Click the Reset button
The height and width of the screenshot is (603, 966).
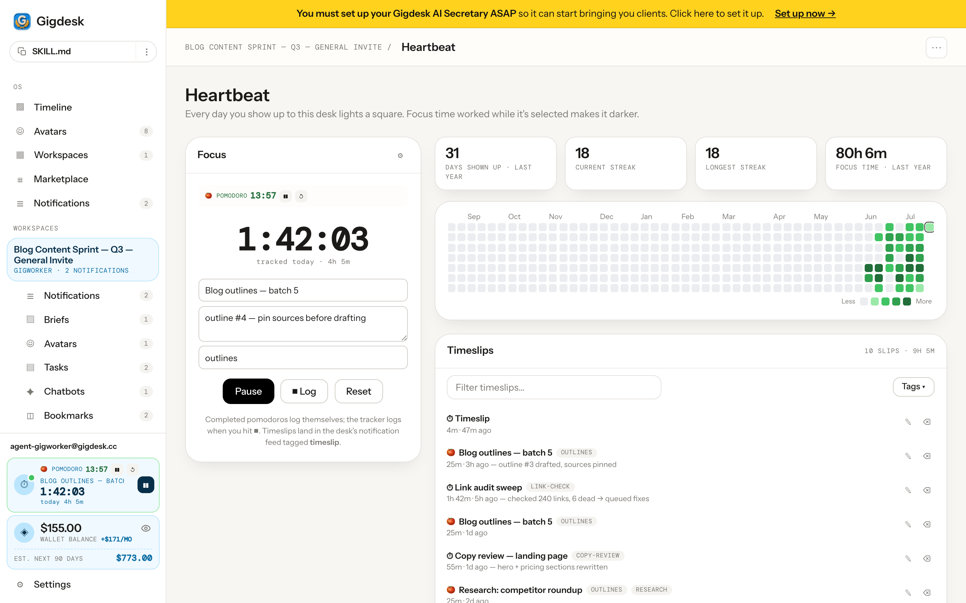point(359,391)
